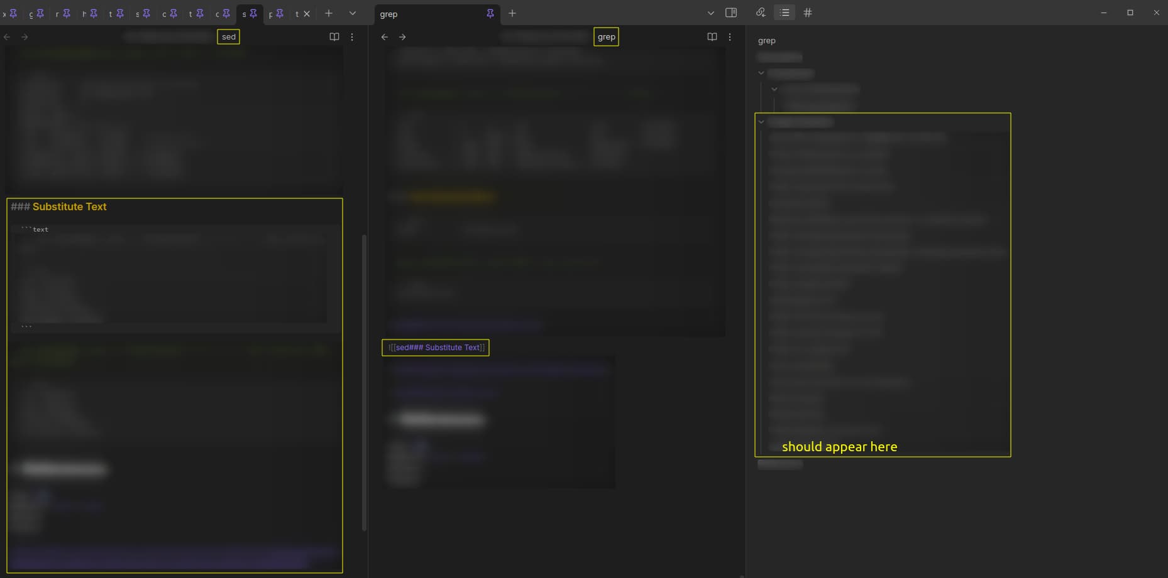Open the outgoing links panel
Image resolution: width=1168 pixels, height=578 pixels.
click(x=761, y=13)
